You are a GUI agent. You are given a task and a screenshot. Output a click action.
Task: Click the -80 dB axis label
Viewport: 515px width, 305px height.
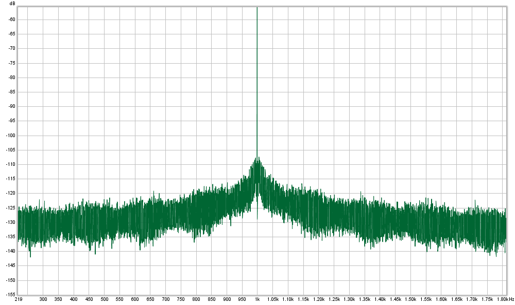point(12,78)
